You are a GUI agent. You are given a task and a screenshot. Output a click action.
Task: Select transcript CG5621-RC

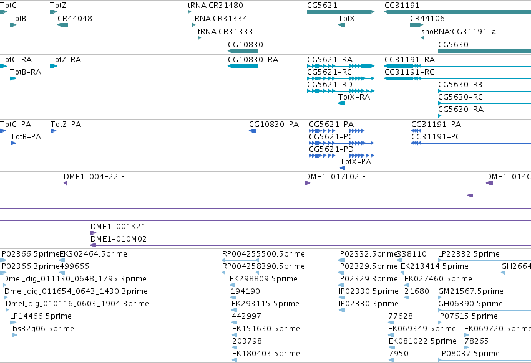point(329,72)
